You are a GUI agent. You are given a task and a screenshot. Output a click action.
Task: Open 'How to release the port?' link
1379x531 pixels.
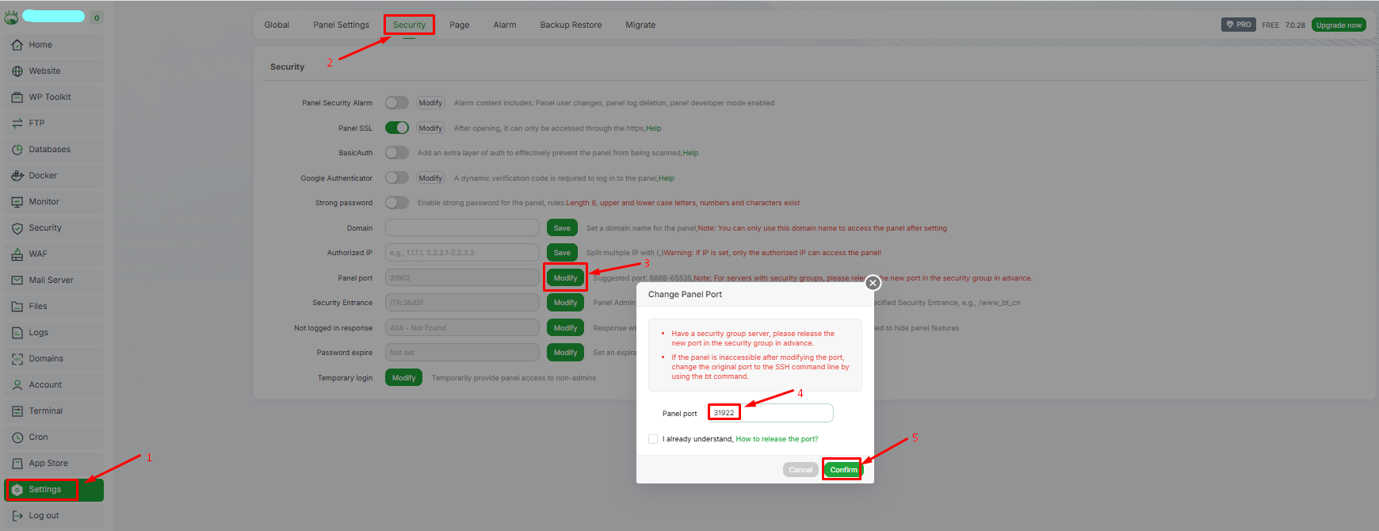[777, 439]
